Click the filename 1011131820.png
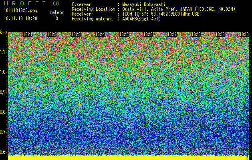This screenshot has width=252, height=160. [21, 10]
